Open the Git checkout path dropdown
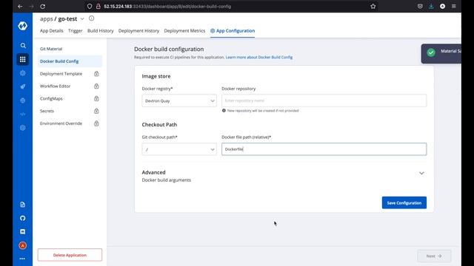Image resolution: width=474 pixels, height=266 pixels. (179, 149)
